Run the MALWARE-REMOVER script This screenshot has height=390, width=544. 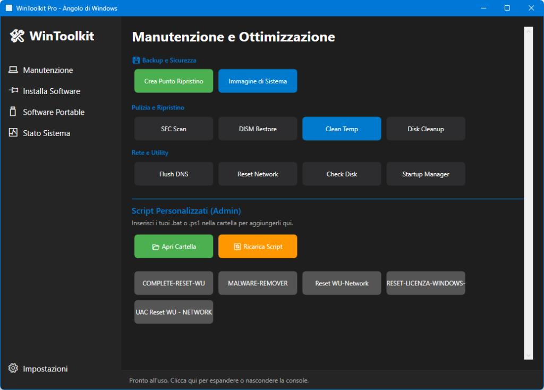point(258,283)
